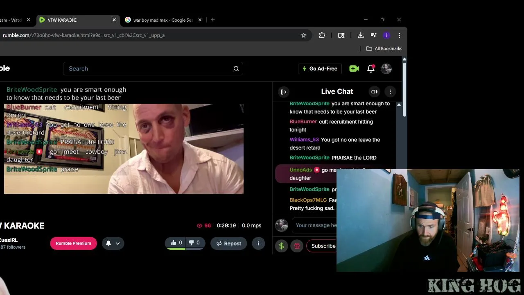Click the 0:29:19 stream duration
The image size is (524, 295).
point(226,226)
